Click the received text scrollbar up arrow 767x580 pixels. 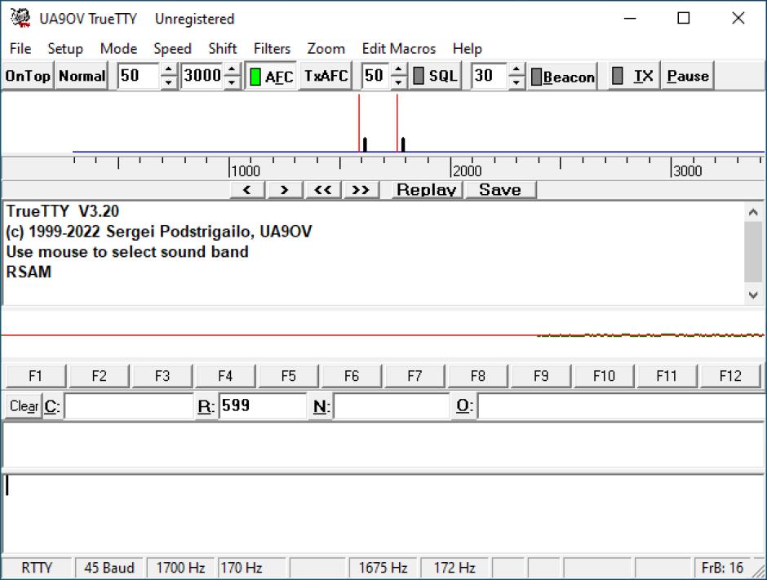coord(753,212)
